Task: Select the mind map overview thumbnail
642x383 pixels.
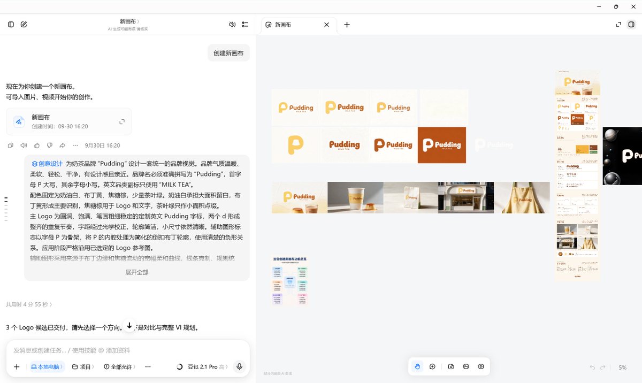Action: 291,281
